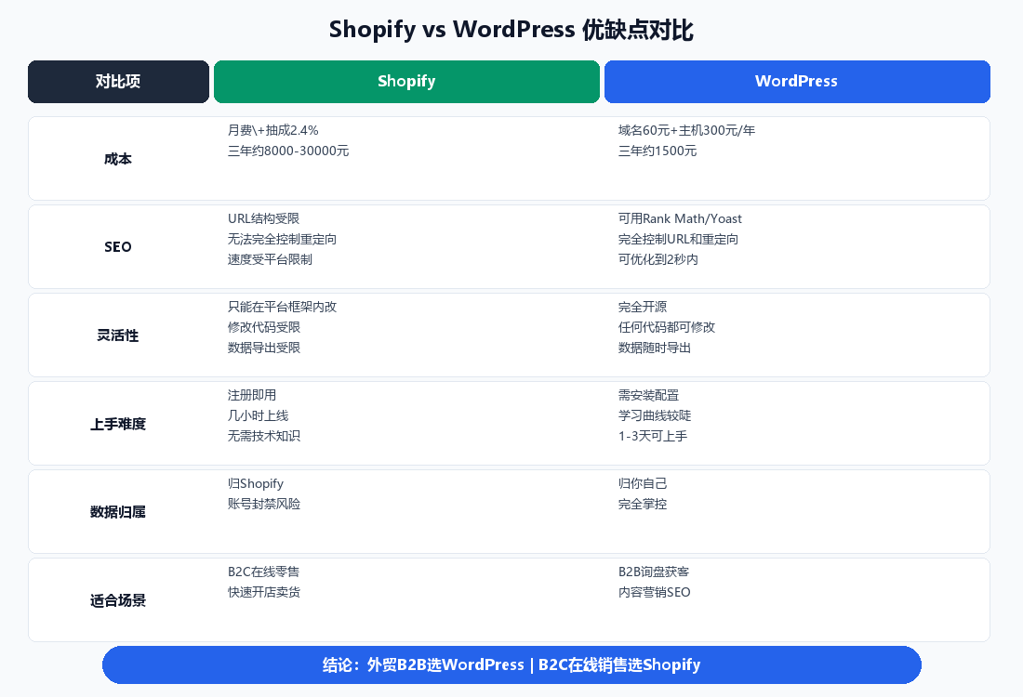The height and width of the screenshot is (697, 1023).
Task: Click '数据随时导出' text
Action: [655, 348]
